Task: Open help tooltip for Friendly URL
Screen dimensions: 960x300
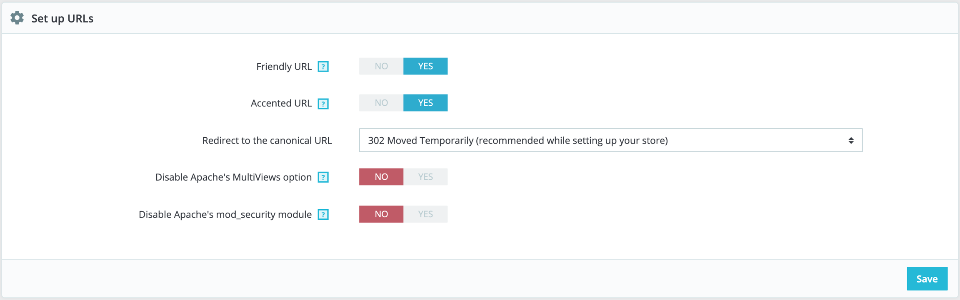Action: click(x=323, y=67)
